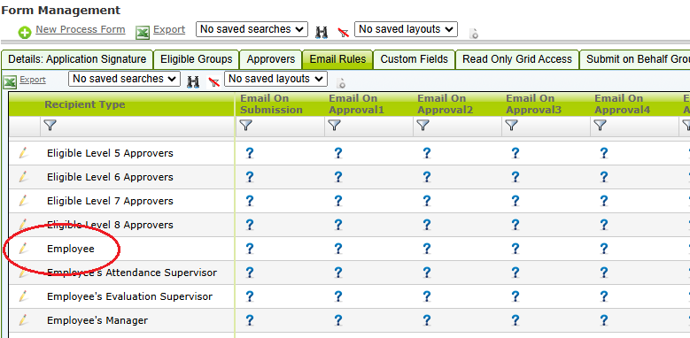690x338 pixels.
Task: Click the filter funnel under Recipient Type
Action: pyautogui.click(x=50, y=127)
